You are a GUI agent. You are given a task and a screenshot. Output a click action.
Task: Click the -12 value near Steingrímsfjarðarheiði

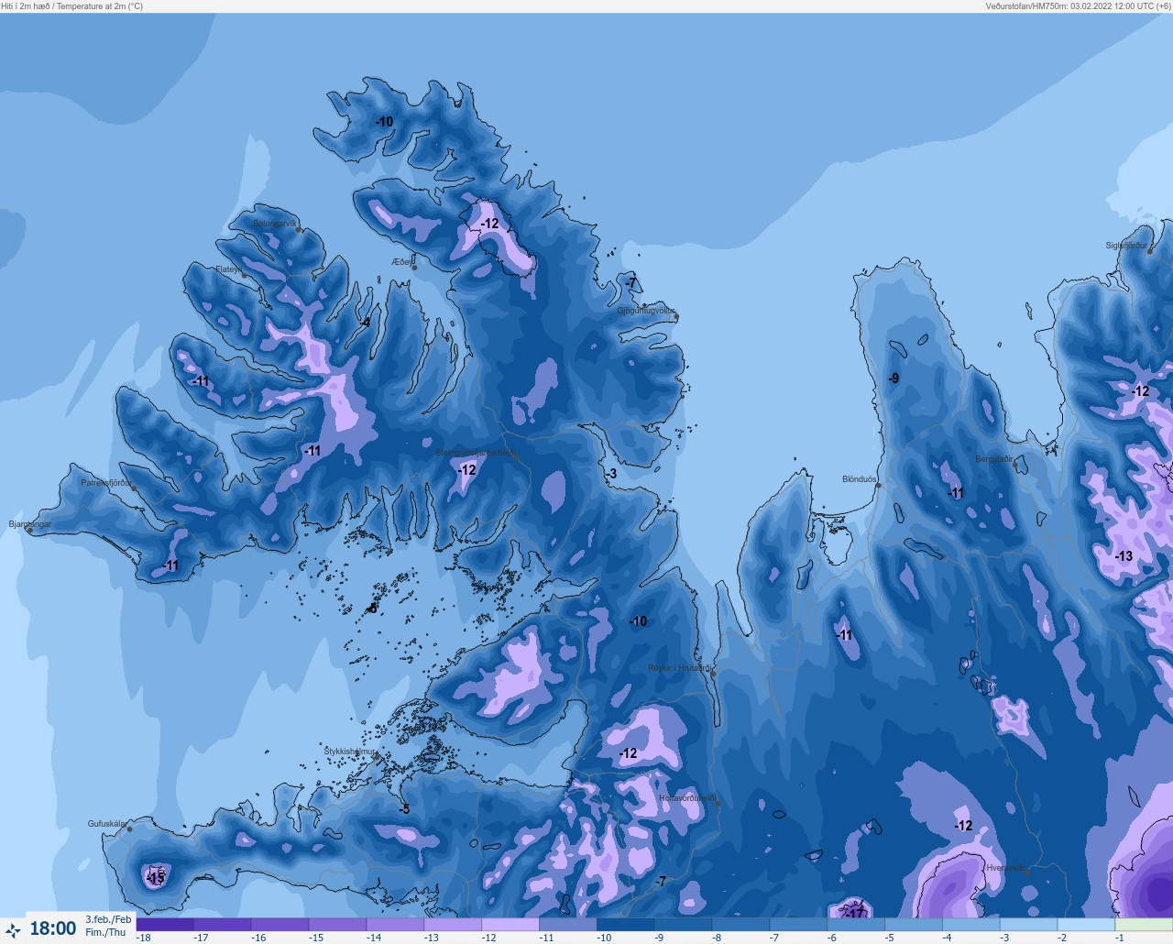[x=467, y=470]
